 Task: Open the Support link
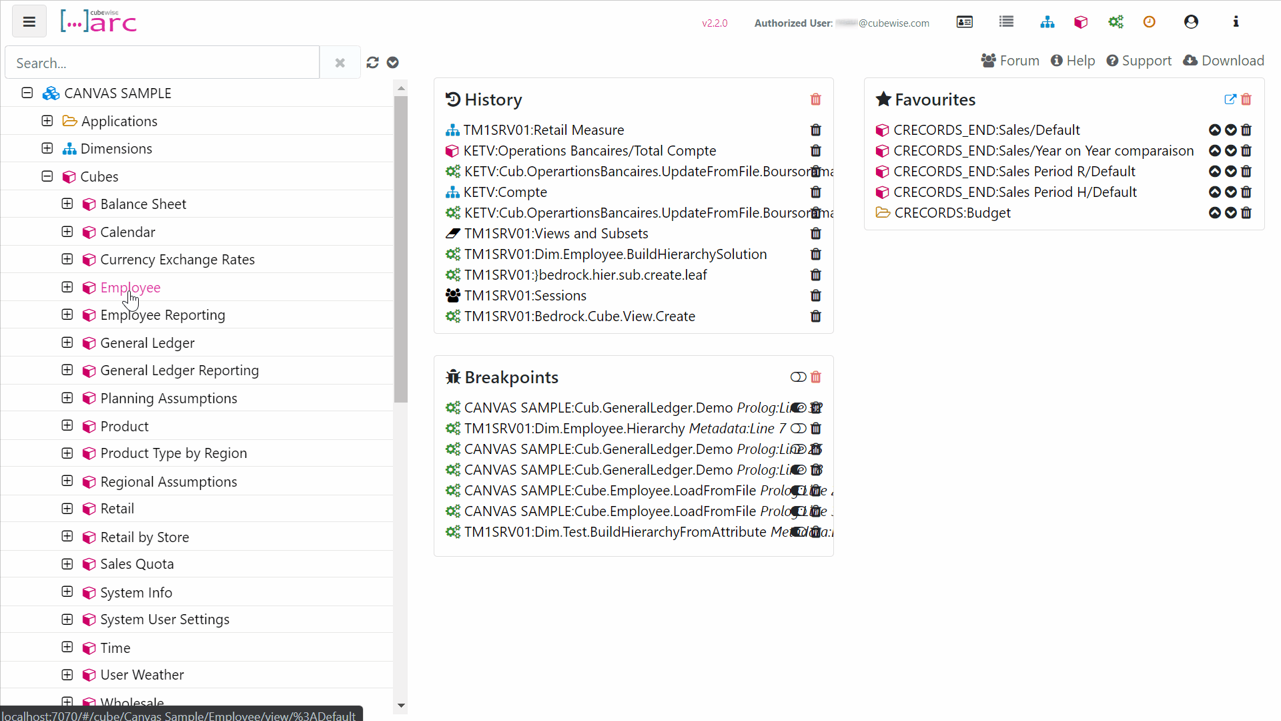(1139, 61)
